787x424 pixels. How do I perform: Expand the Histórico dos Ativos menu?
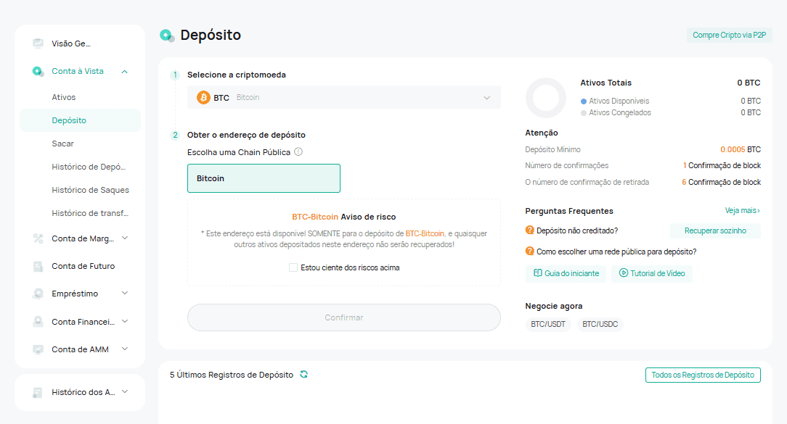125,392
